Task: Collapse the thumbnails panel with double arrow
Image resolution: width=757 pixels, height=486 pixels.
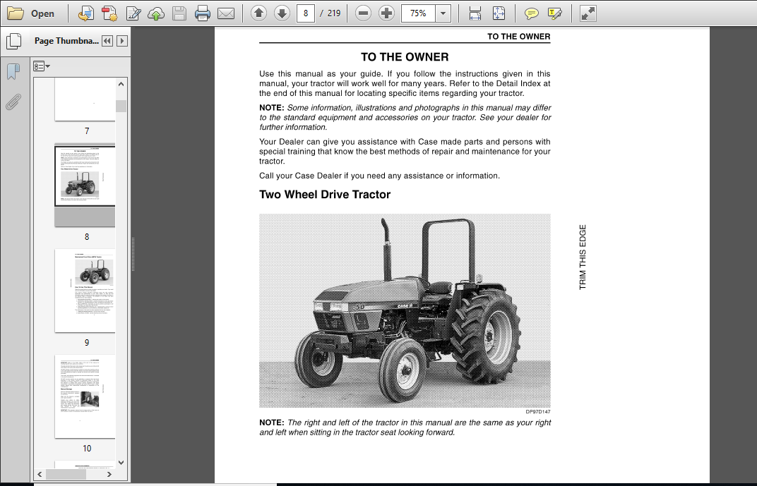Action: (x=107, y=41)
